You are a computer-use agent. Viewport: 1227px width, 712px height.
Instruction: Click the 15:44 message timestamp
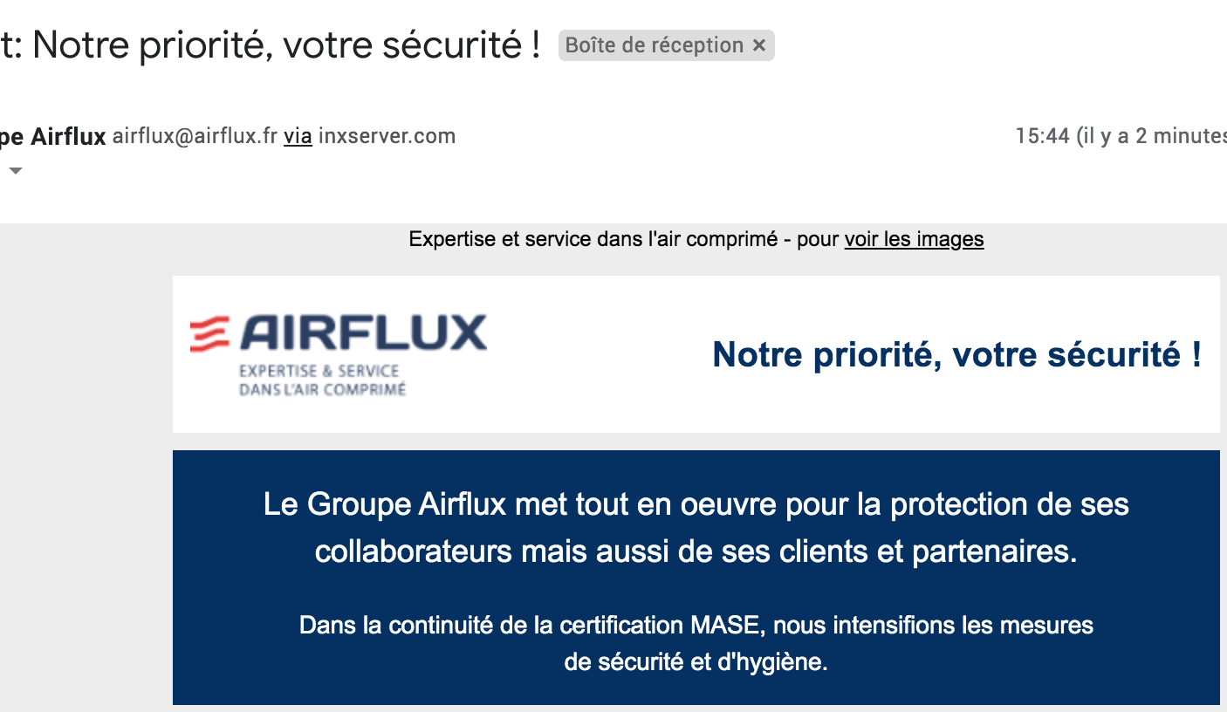(1042, 136)
